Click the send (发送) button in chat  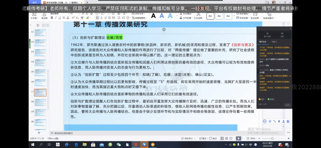pos(287,105)
